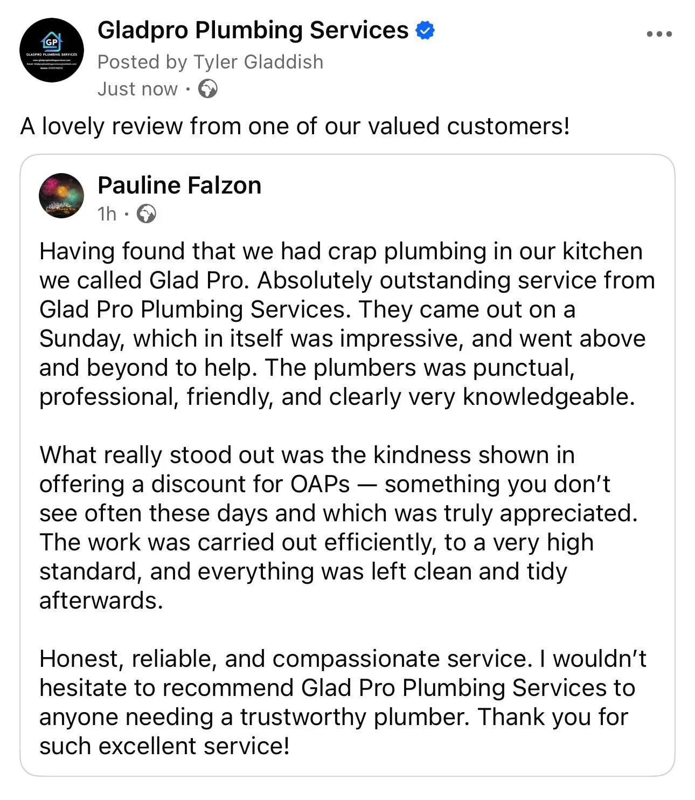Click the globe icon beside 1h

(x=146, y=214)
